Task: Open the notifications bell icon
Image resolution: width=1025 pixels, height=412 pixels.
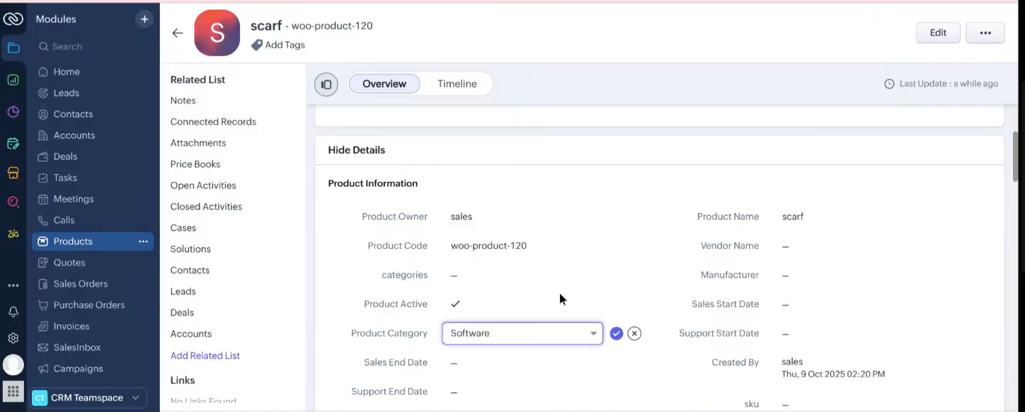Action: tap(13, 312)
